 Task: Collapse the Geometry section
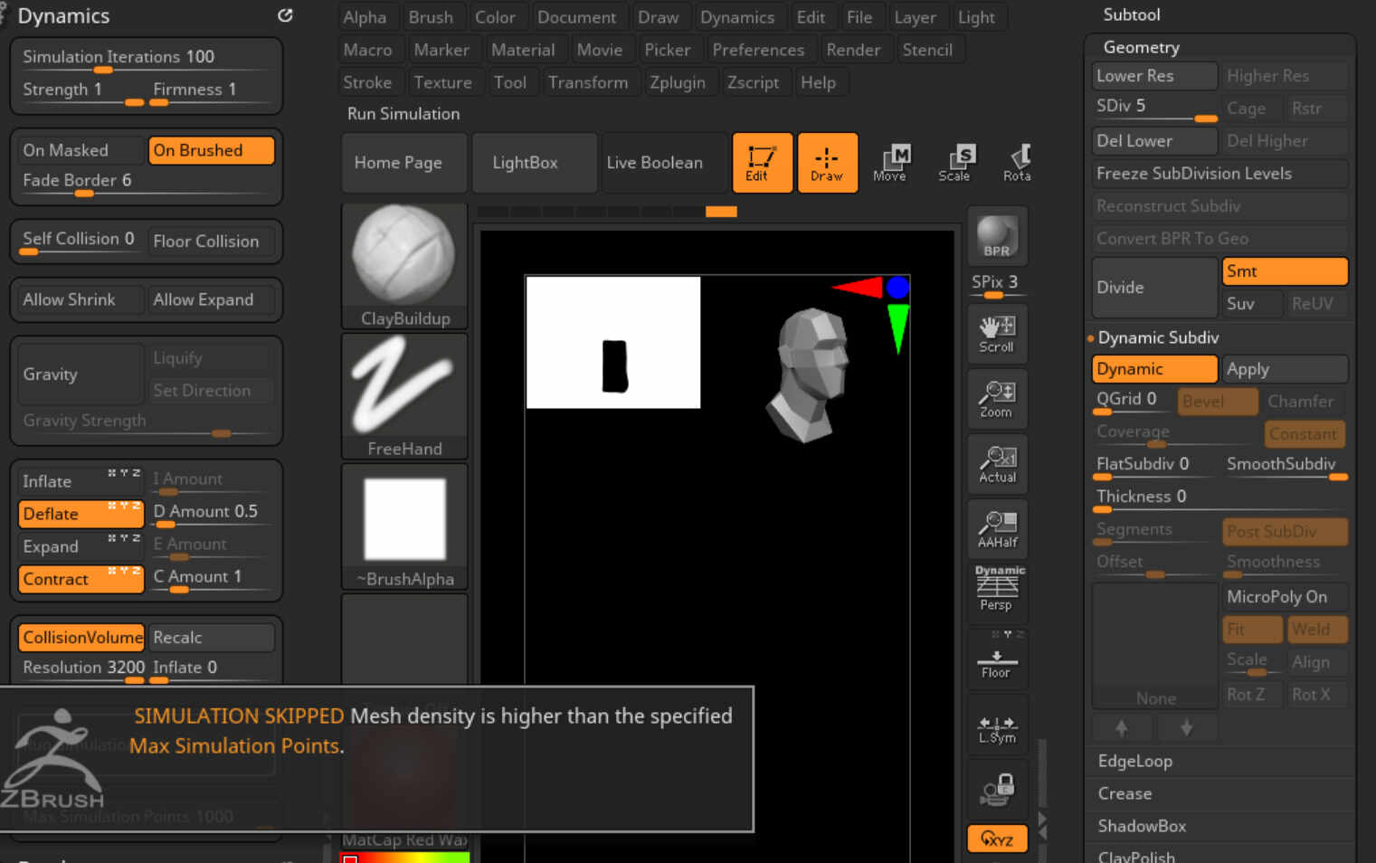coord(1141,47)
